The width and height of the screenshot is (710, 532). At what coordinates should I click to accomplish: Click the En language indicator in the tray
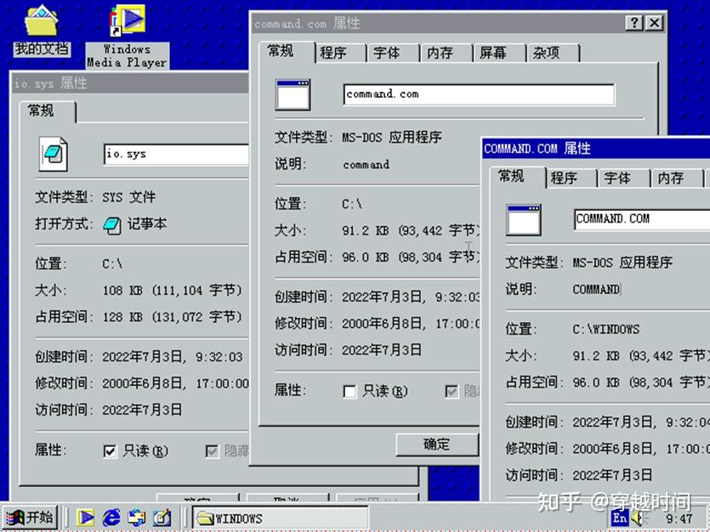click(621, 518)
